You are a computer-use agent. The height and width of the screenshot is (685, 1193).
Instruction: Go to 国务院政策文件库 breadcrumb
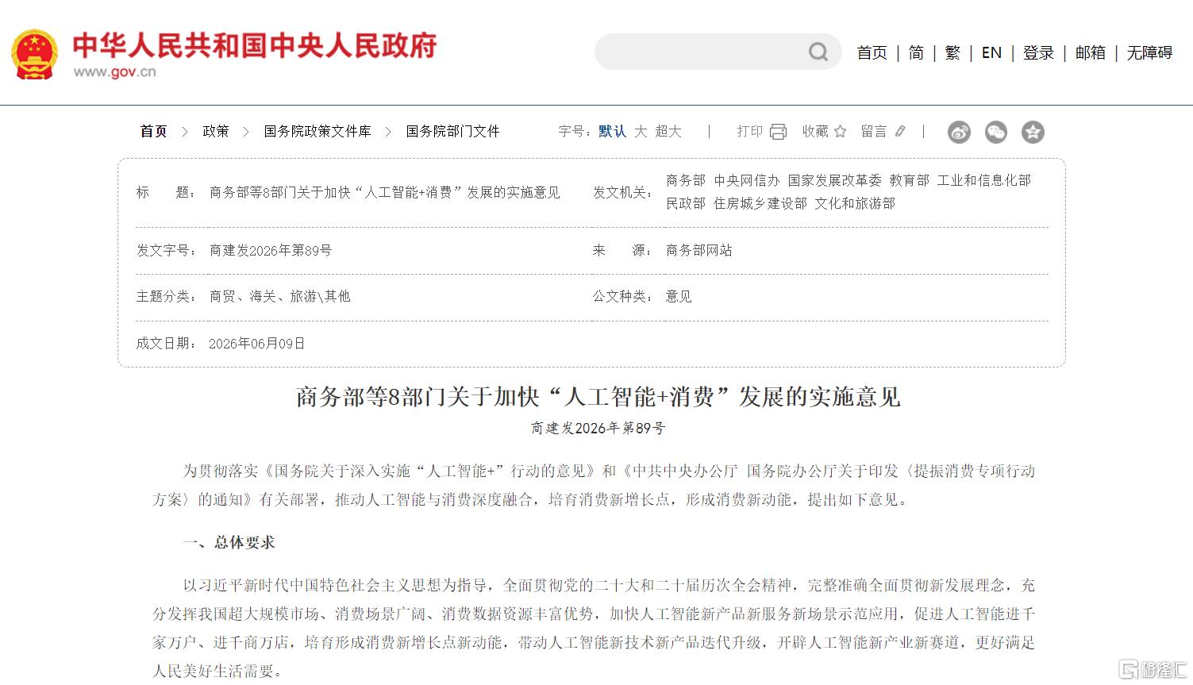point(317,132)
